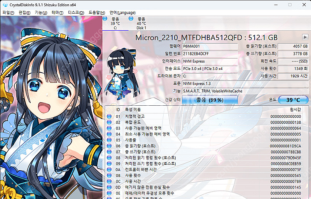Click the CrystalDiskInfo app icon in title bar

[5, 5]
